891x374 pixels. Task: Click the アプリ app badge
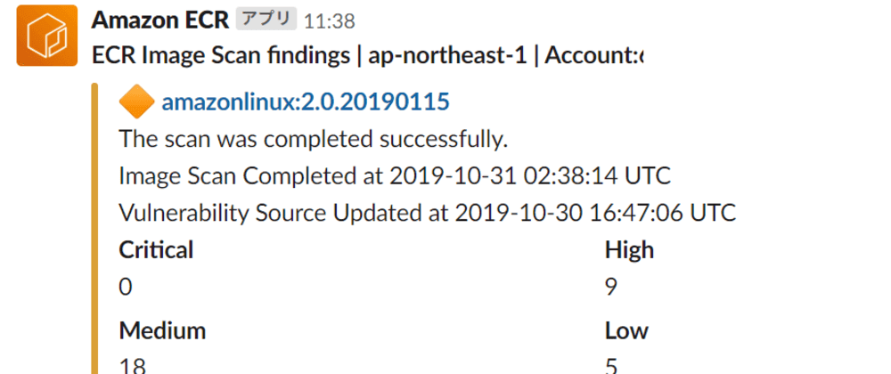click(x=266, y=20)
